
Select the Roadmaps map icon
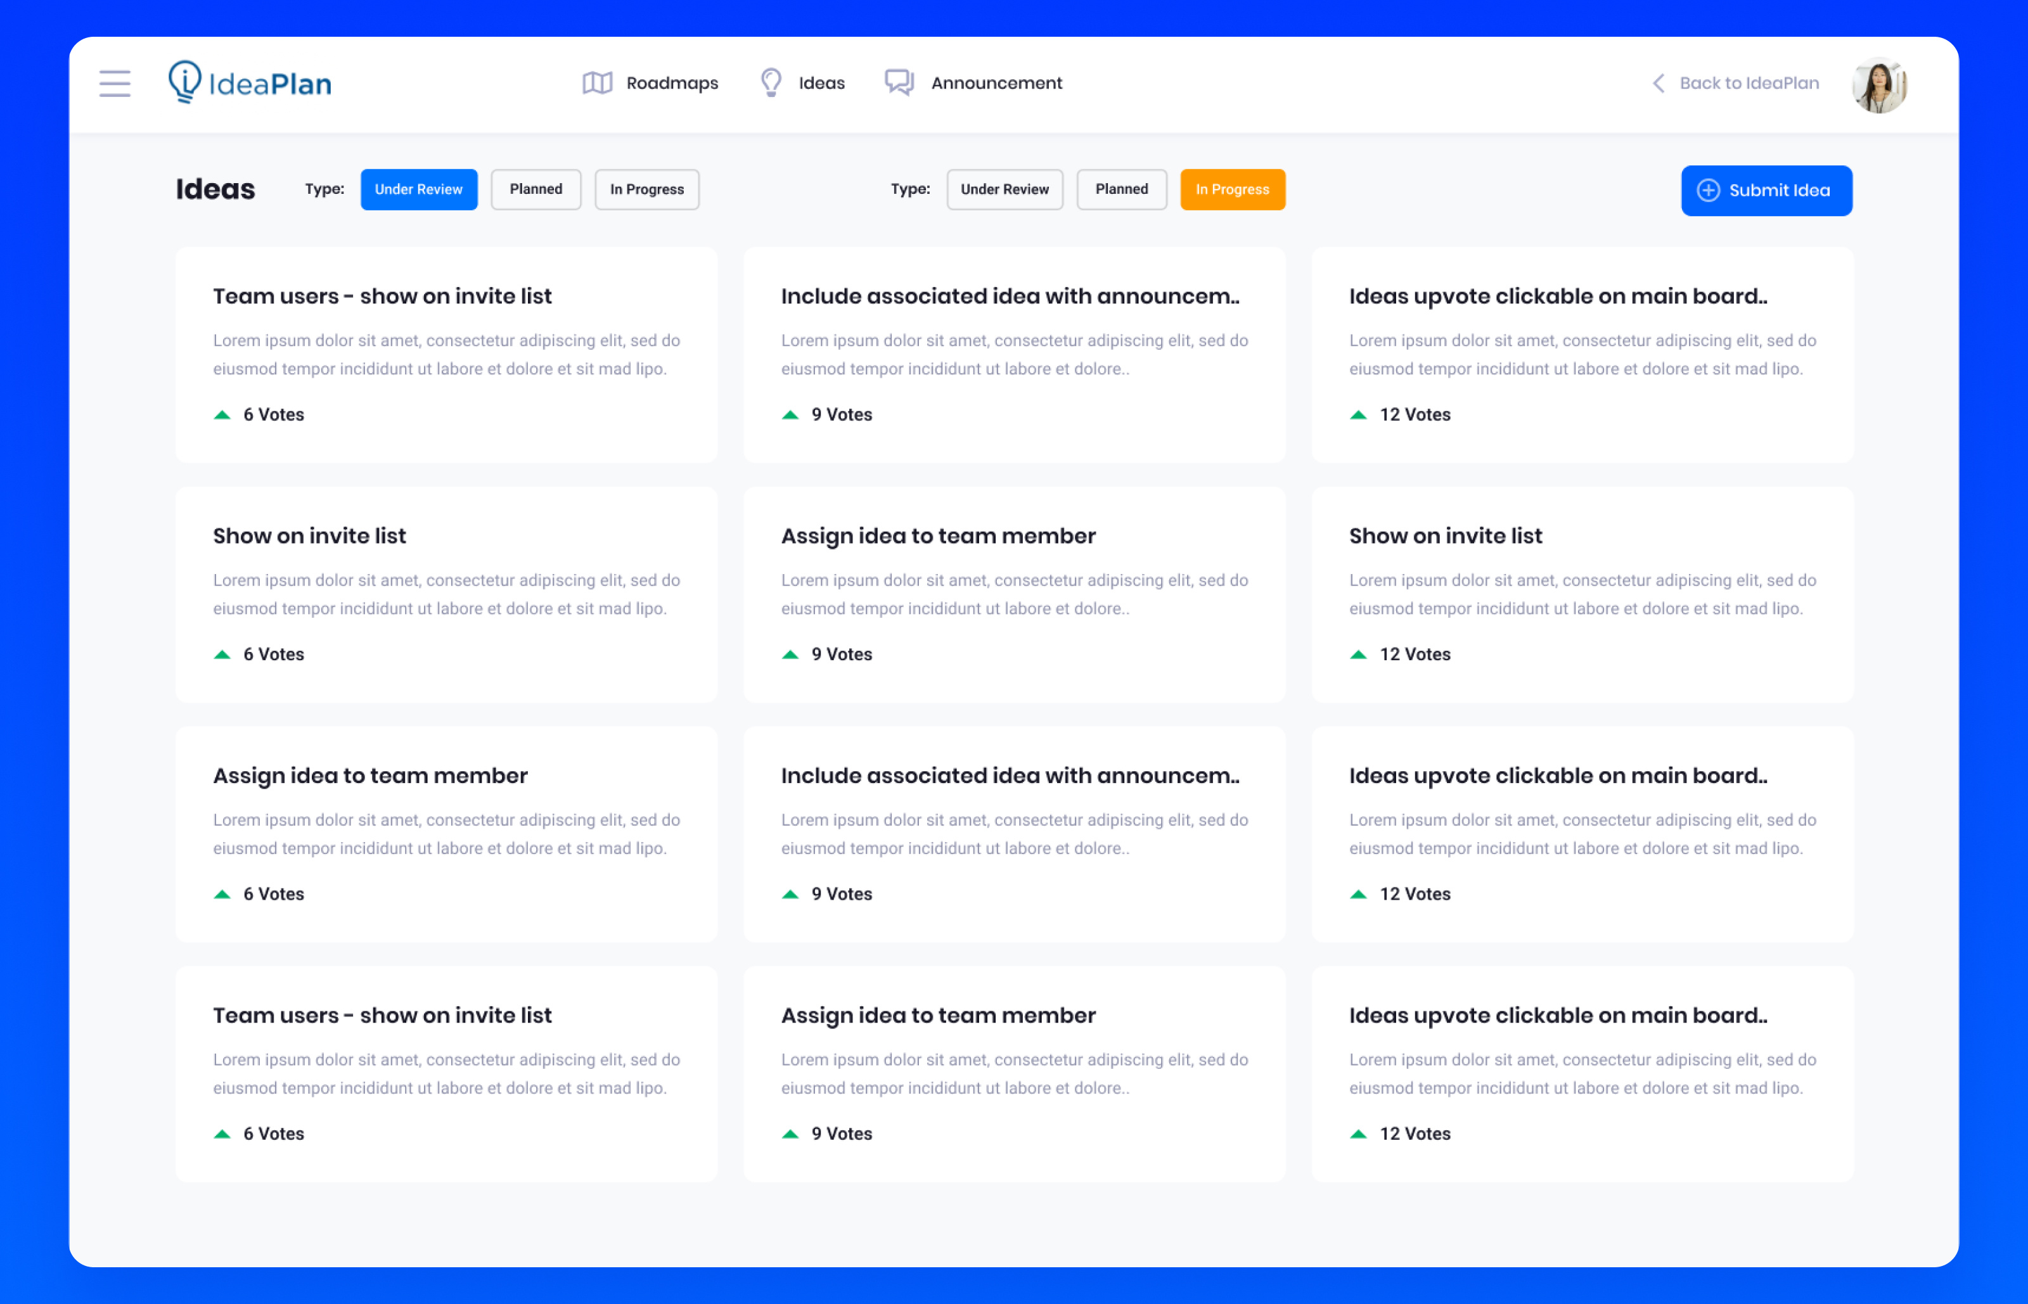click(x=597, y=82)
